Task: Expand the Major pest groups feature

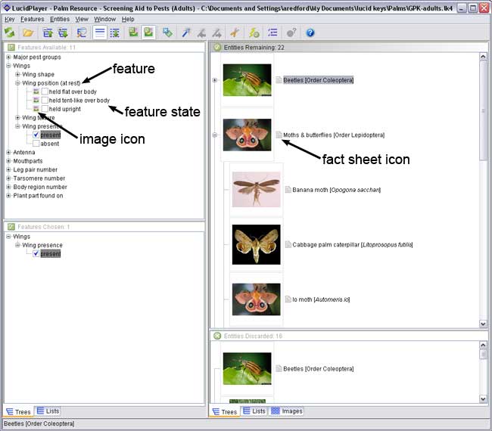Action: (x=8, y=57)
